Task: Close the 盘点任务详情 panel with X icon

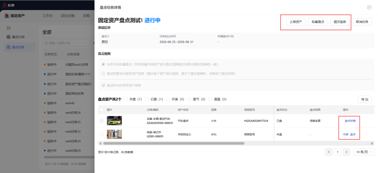Action: (369, 7)
